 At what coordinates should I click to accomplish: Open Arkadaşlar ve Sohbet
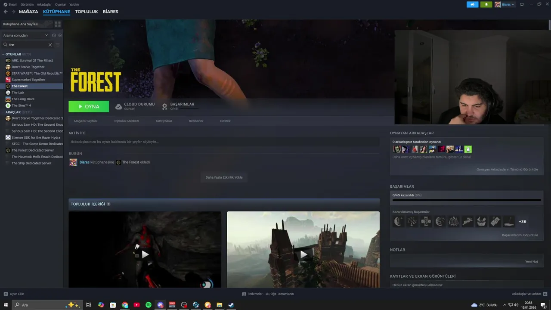click(529, 294)
